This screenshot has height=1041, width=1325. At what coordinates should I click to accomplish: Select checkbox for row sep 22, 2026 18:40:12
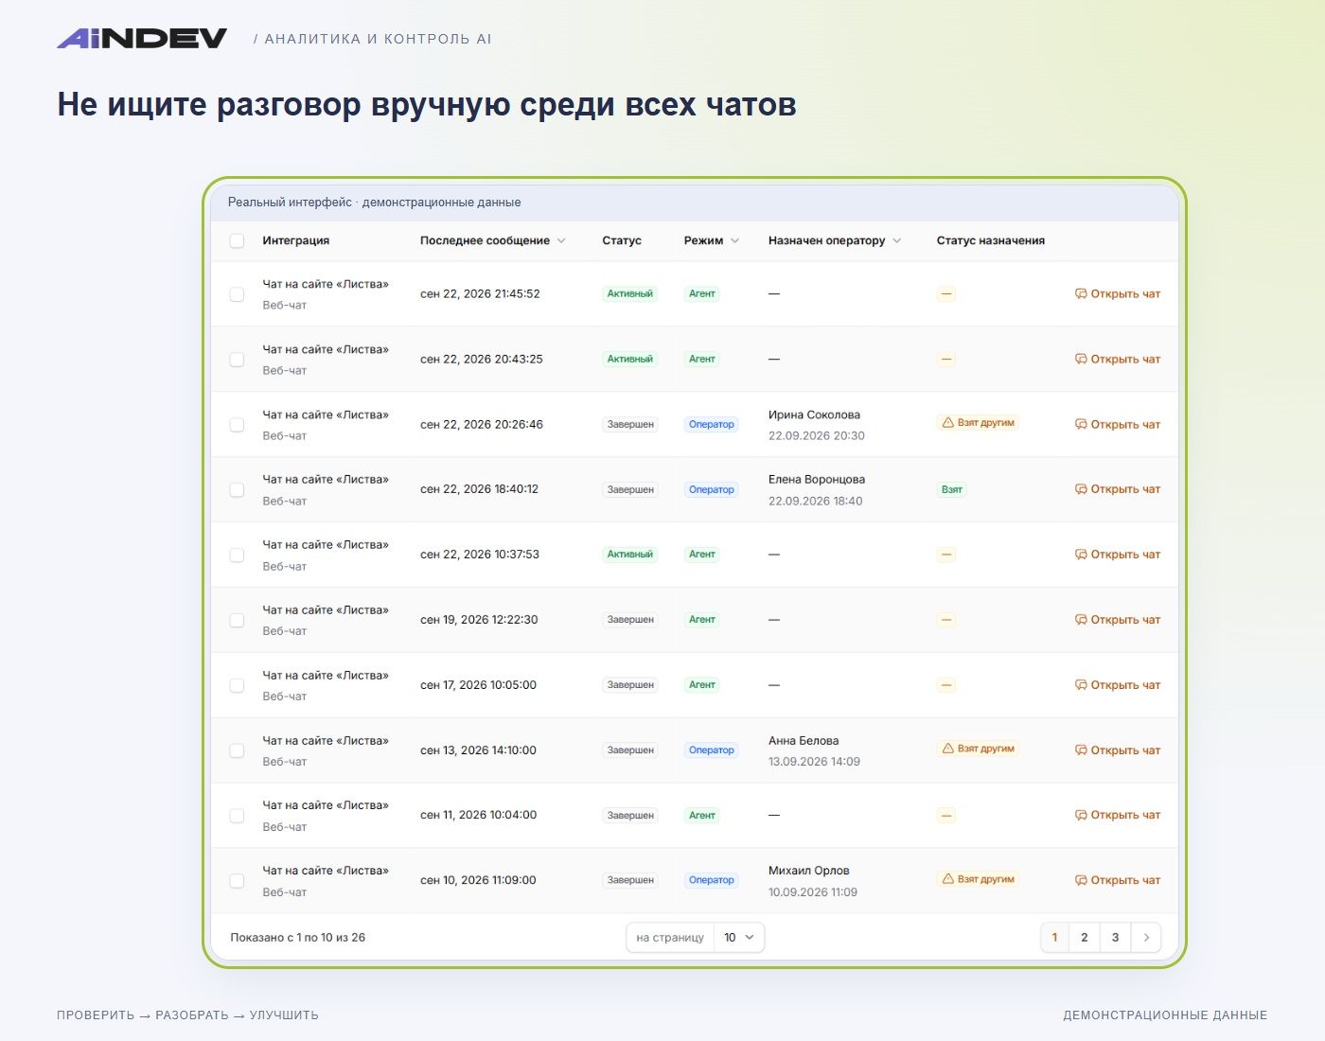(237, 490)
